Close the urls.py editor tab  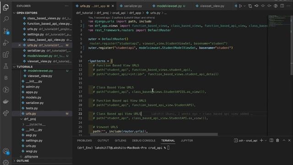(113, 6)
